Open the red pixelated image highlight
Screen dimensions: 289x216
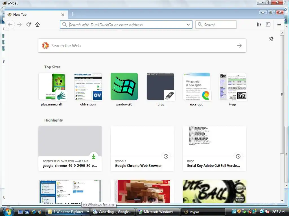click(142, 191)
